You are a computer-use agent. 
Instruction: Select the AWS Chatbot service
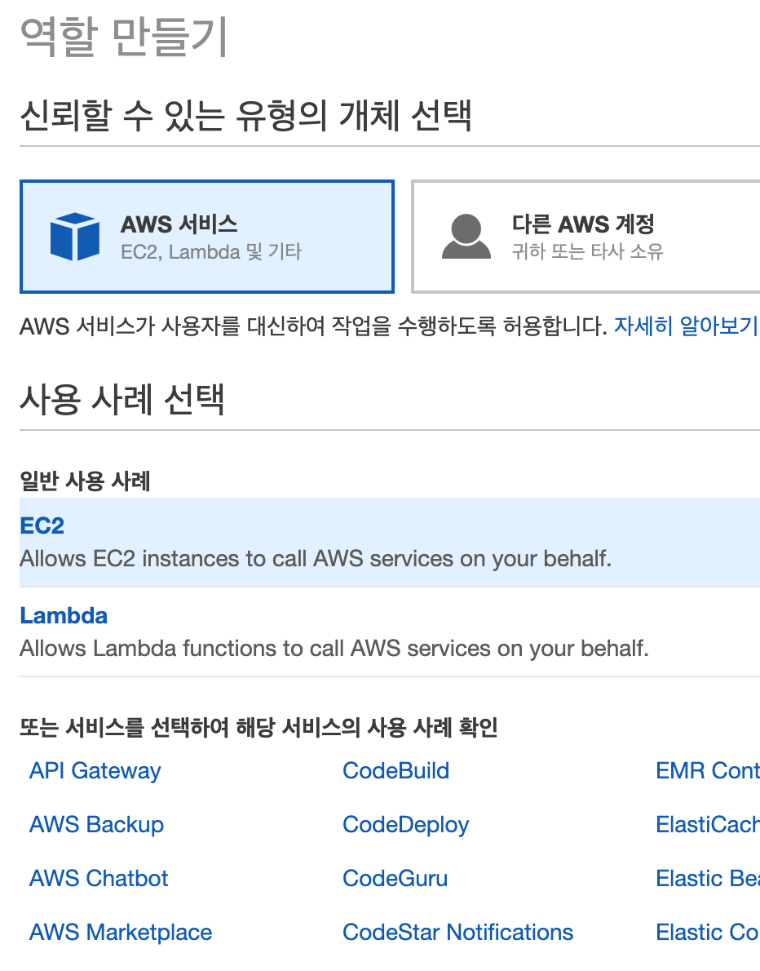pyautogui.click(x=99, y=878)
